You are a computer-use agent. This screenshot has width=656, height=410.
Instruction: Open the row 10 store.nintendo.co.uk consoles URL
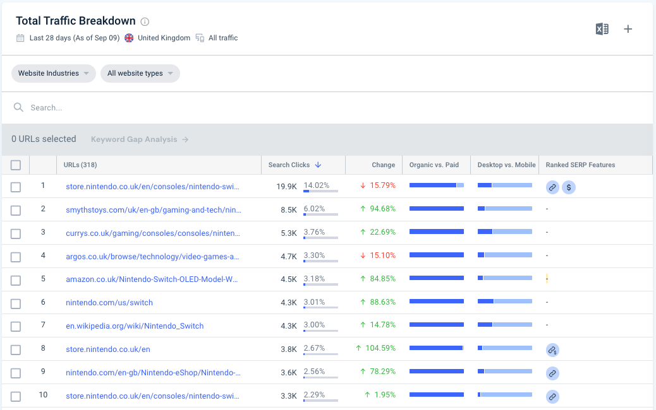pos(152,395)
